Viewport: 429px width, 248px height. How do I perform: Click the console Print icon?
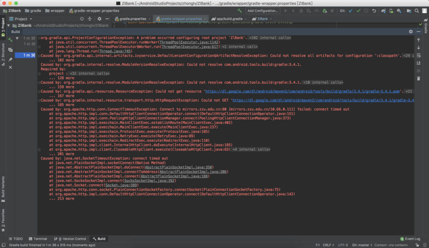[419, 71]
